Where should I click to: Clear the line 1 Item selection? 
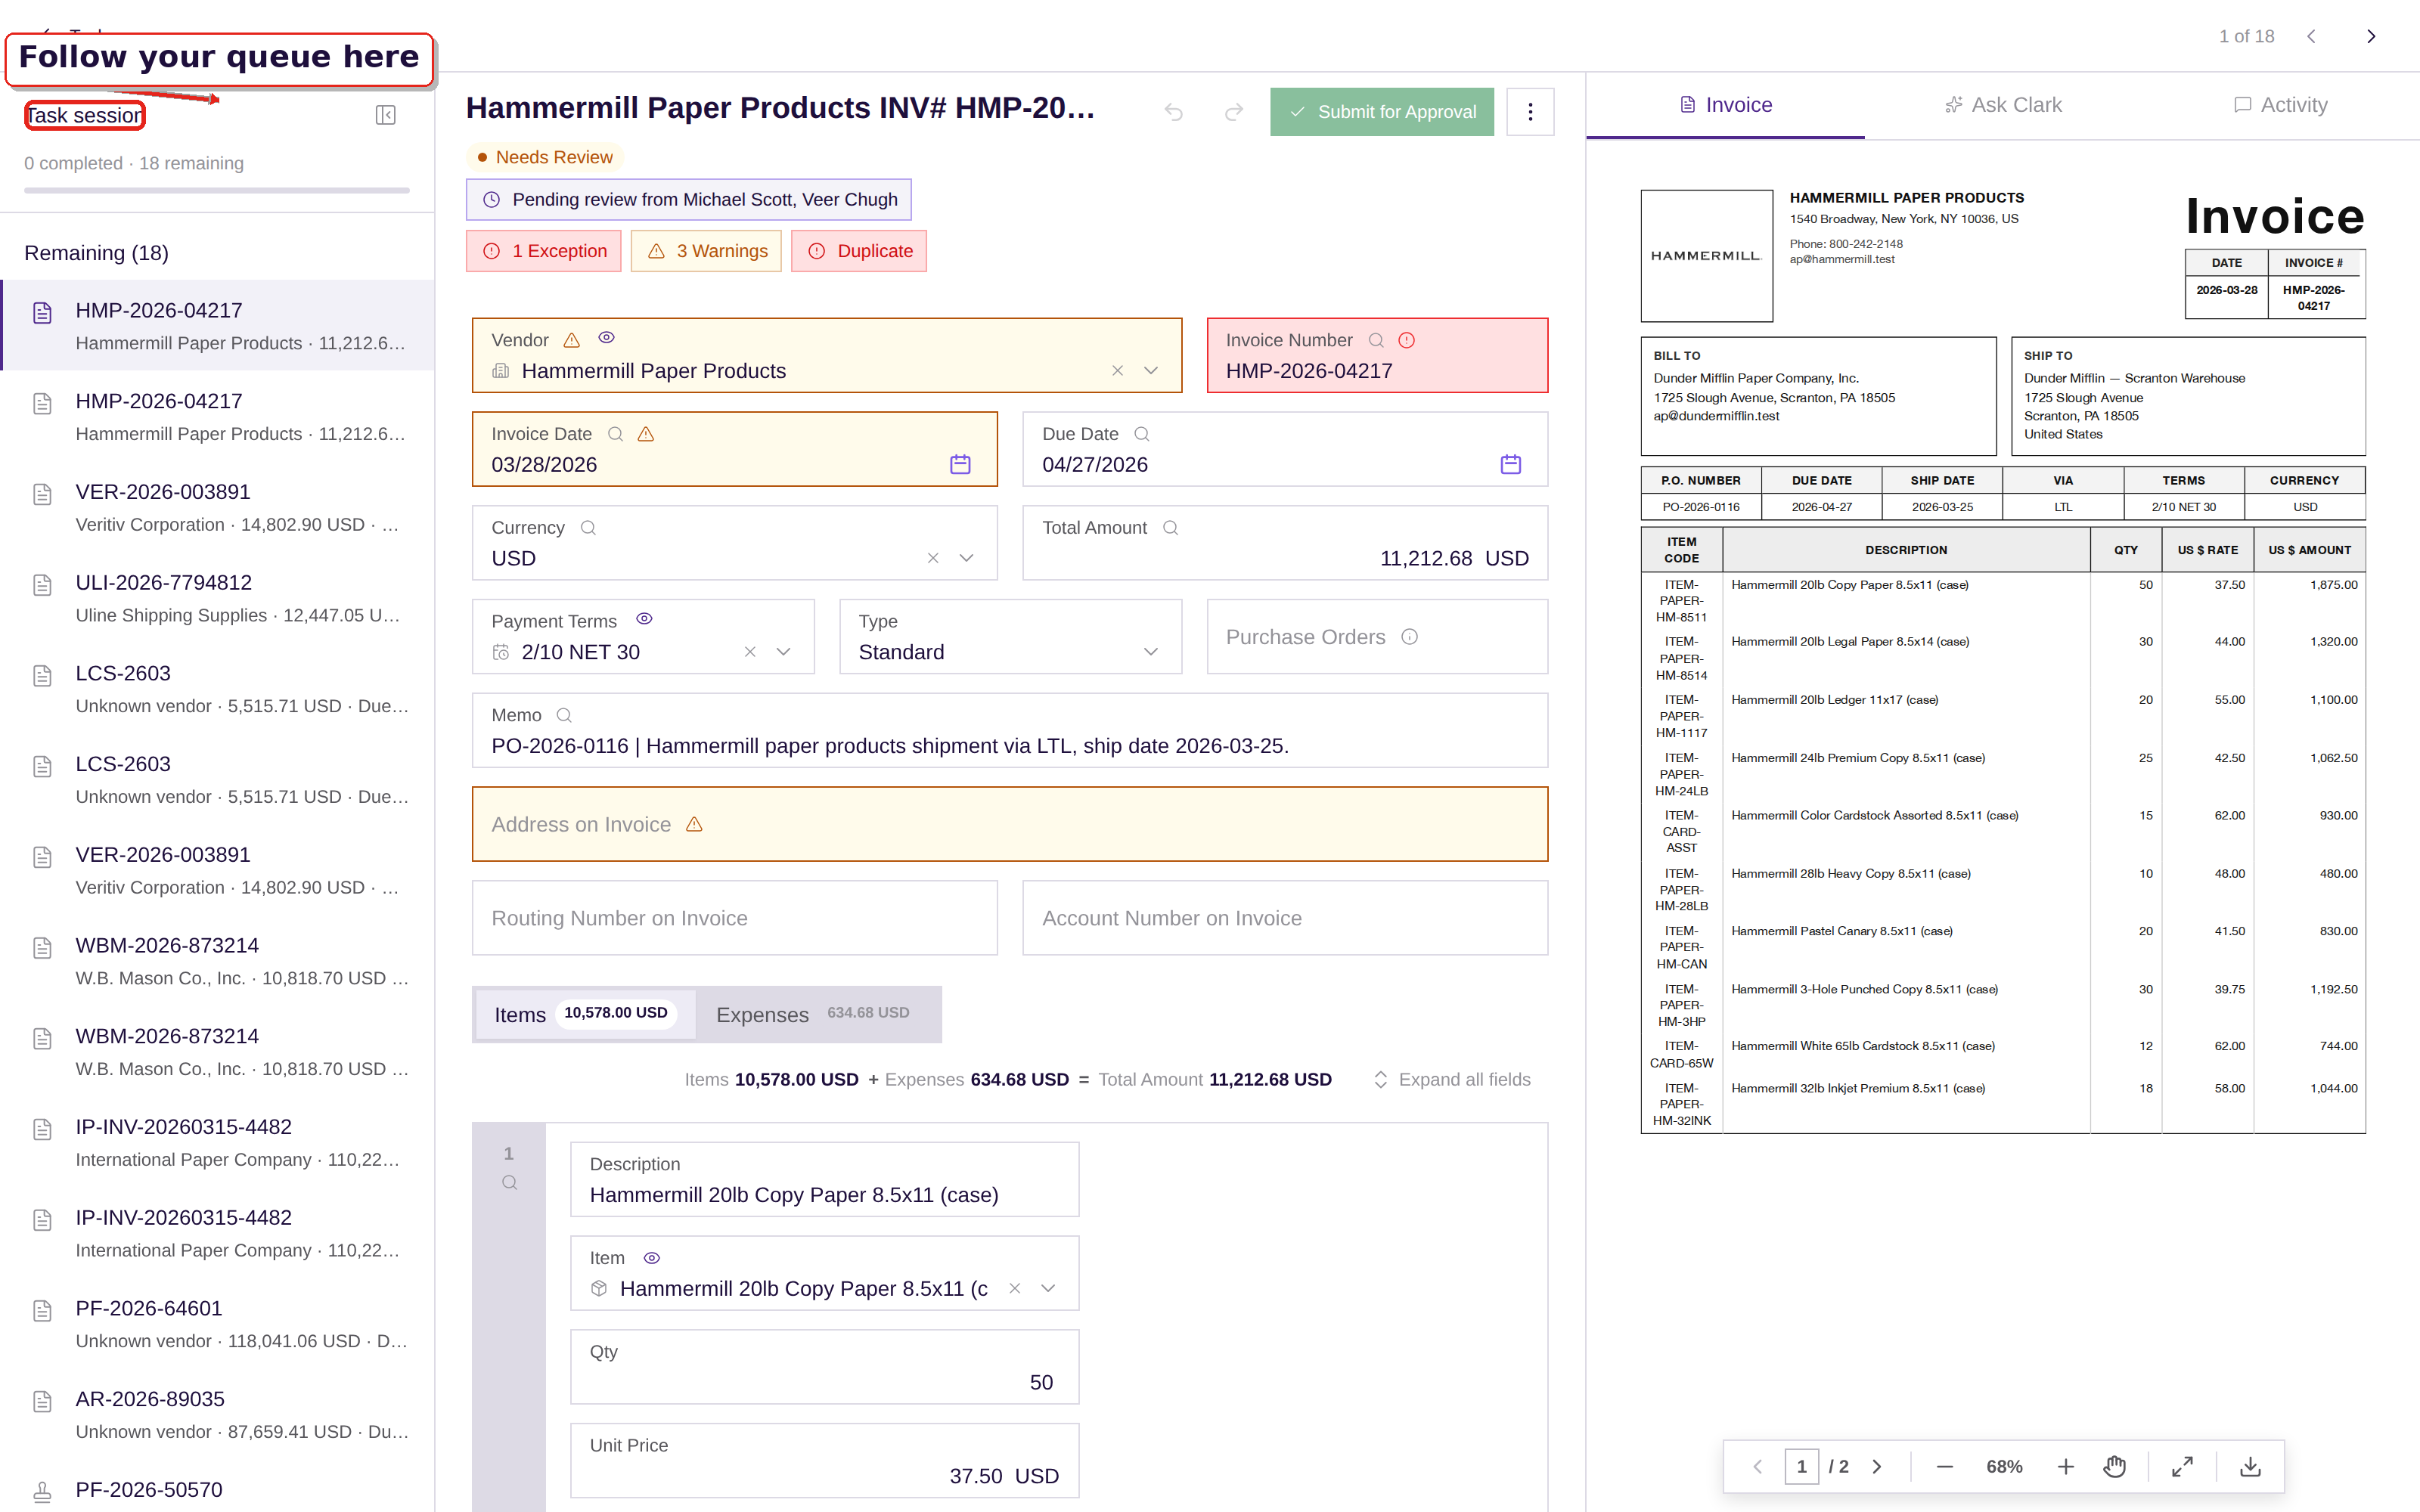pyautogui.click(x=1015, y=1289)
